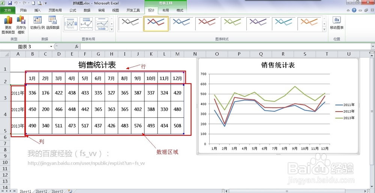Switch to chart Format (格式) tab

coord(180,10)
